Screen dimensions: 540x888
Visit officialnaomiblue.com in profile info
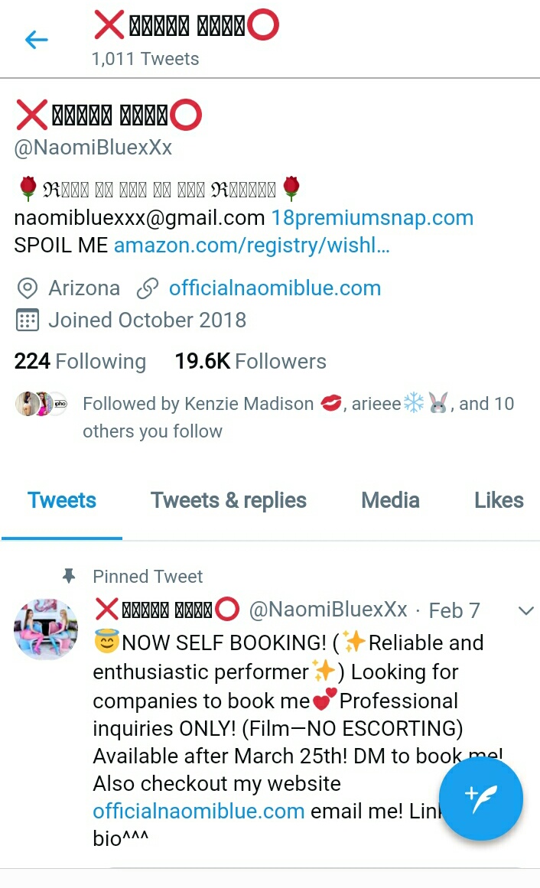[x=275, y=288]
